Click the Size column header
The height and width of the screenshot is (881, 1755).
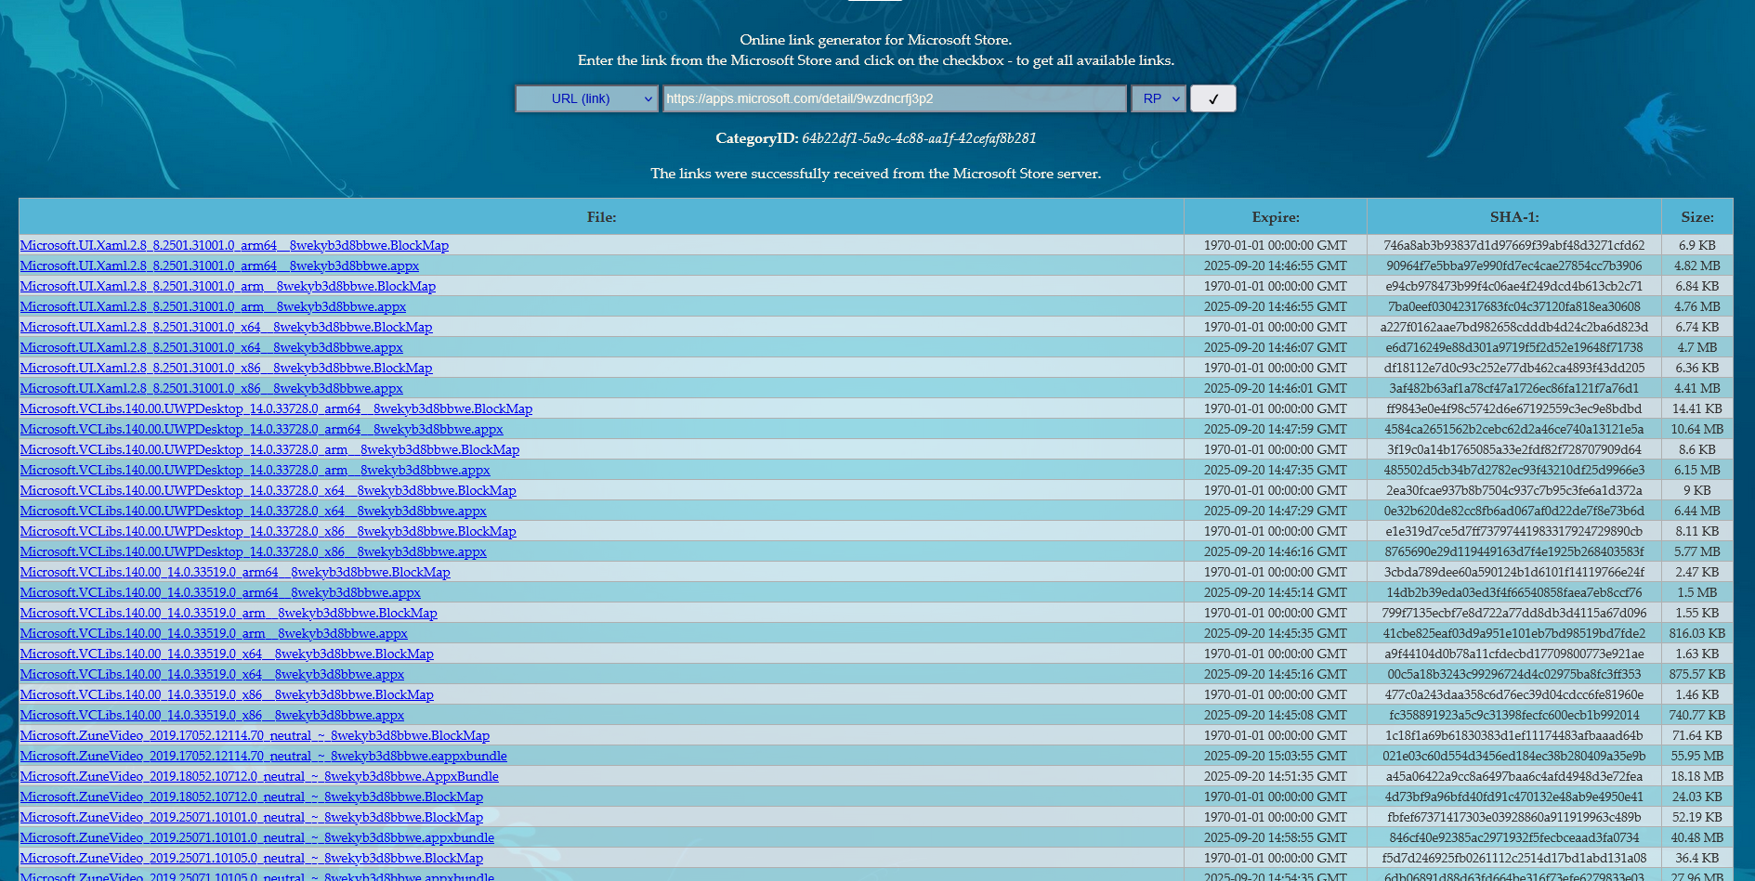[1697, 216]
